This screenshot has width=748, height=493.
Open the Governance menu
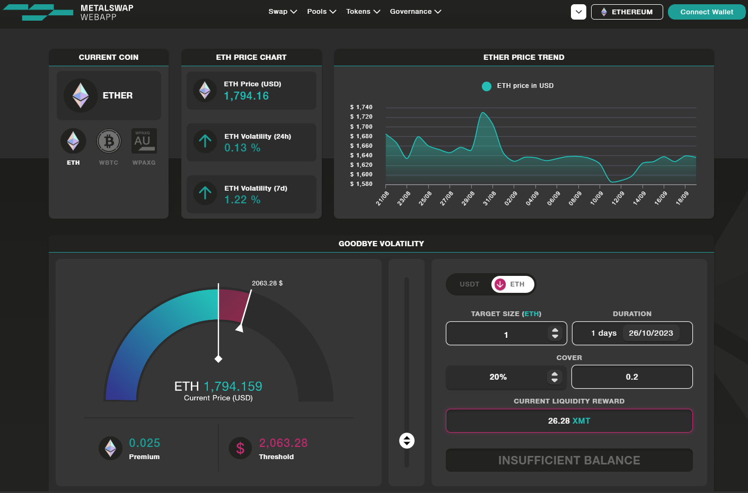pos(416,12)
